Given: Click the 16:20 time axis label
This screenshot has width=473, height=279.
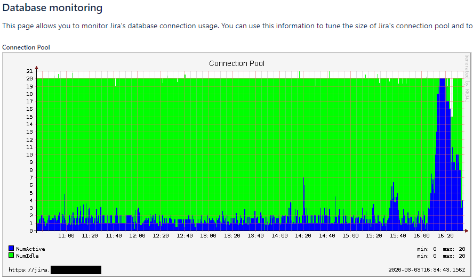Looking at the screenshot, I should (445, 236).
